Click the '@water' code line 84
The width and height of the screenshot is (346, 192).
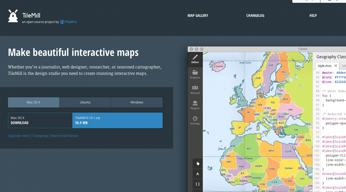[334, 73]
